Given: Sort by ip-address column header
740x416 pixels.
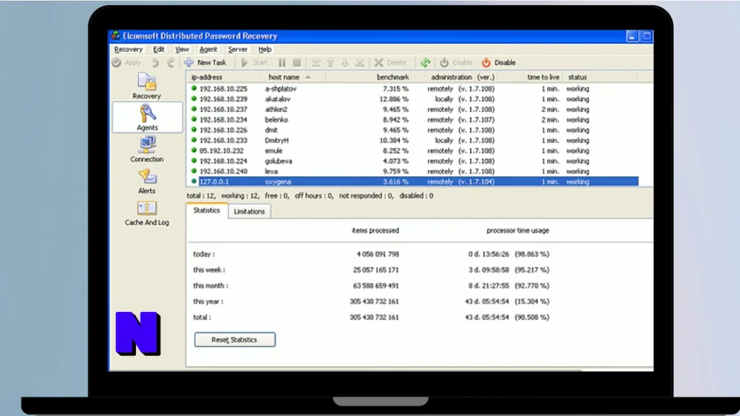Looking at the screenshot, I should (x=225, y=77).
